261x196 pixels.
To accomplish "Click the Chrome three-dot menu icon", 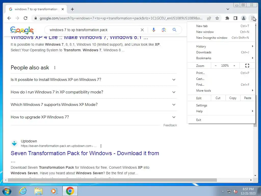I will 252,18.
